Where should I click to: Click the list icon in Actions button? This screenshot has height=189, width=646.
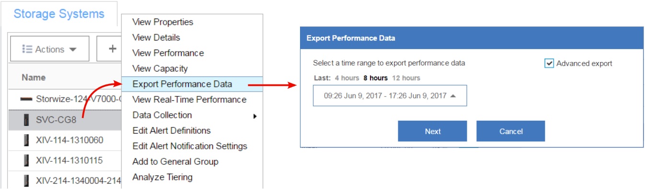[x=28, y=49]
